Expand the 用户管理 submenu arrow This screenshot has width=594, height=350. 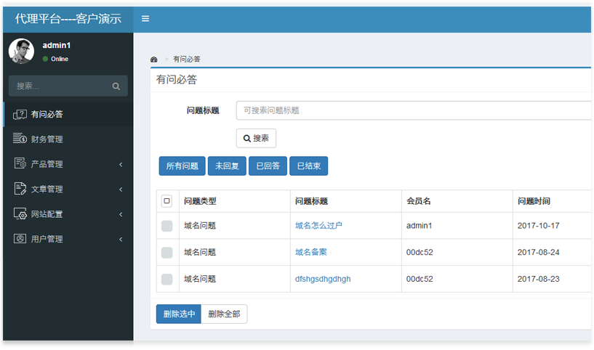[121, 239]
